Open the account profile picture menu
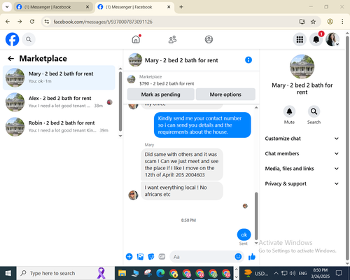Viewport: 350px width, 280px height. pos(332,39)
